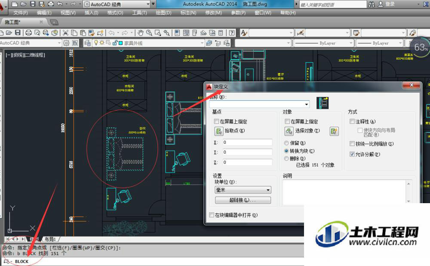The image size is (430, 266).
Task: Click the Zoom Realtime magnifier icon
Action: (149, 33)
